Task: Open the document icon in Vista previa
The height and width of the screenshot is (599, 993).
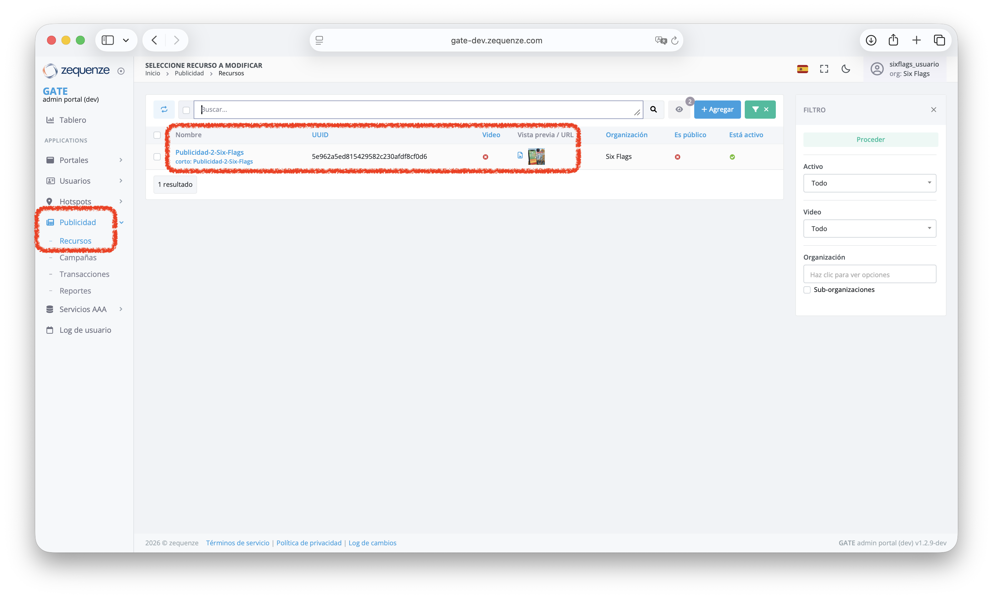Action: (x=520, y=155)
